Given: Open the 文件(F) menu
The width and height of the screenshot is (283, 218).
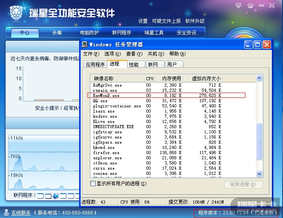Looking at the screenshot, I should click(91, 54).
